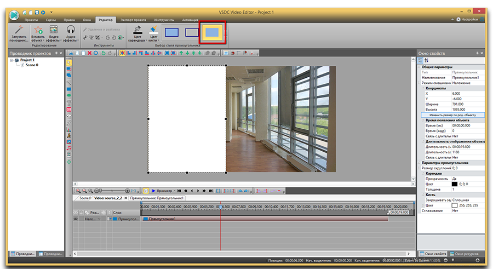Jump to the end of the timeline
This screenshot has height=269, width=493.
(211, 191)
